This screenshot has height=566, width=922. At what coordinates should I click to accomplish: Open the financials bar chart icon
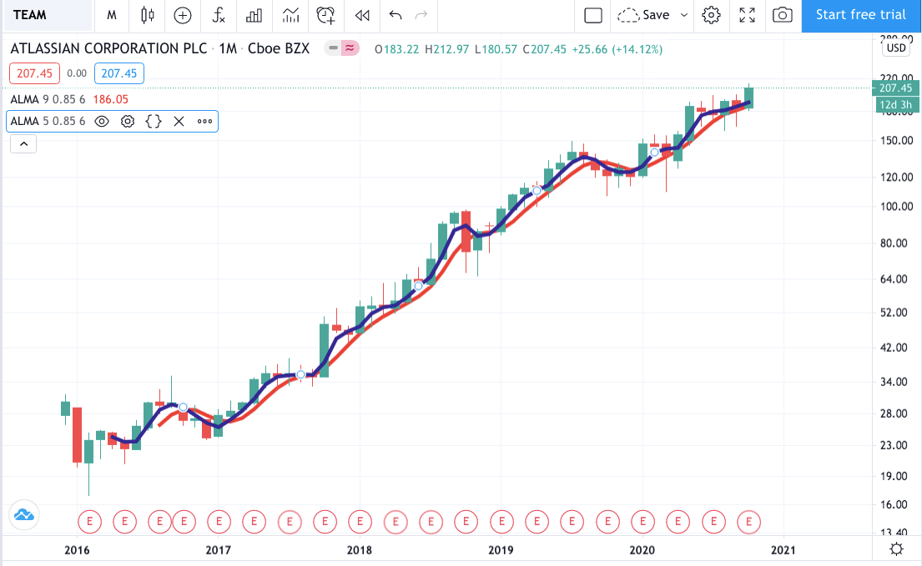[254, 15]
